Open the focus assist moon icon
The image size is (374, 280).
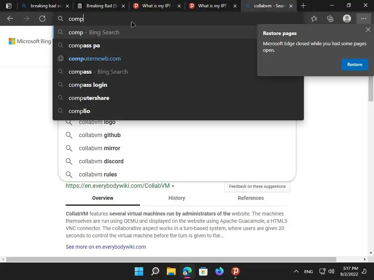click(x=364, y=271)
